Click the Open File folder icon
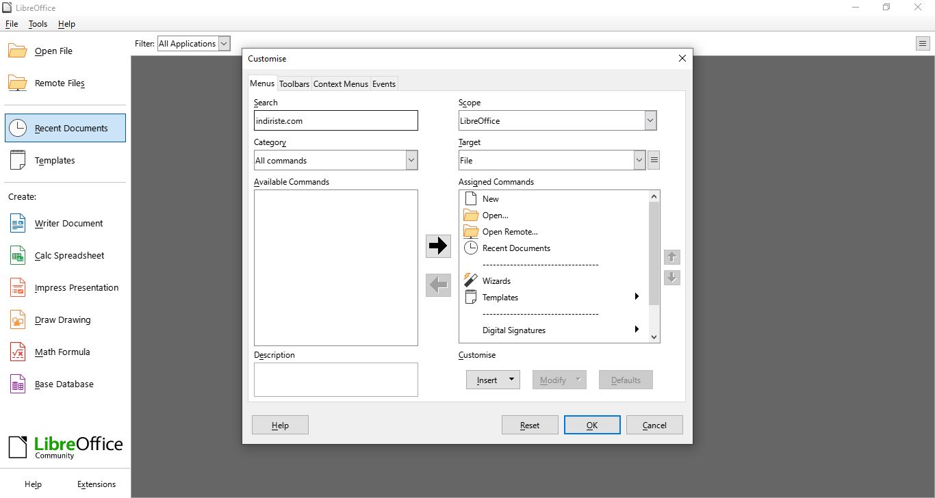Viewport: 935px width, 498px height. [x=18, y=51]
